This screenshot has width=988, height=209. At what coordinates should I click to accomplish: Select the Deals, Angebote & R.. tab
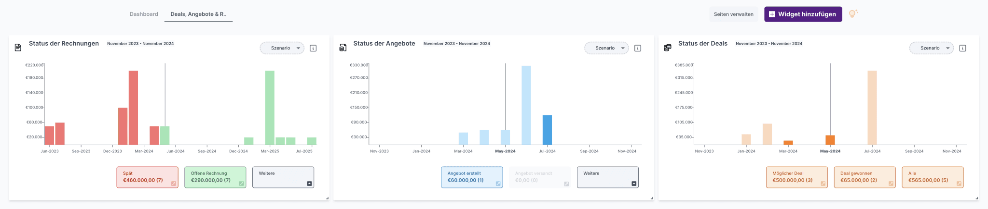[x=198, y=14]
